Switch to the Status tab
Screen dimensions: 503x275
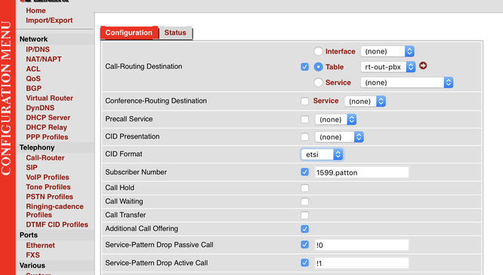click(175, 32)
